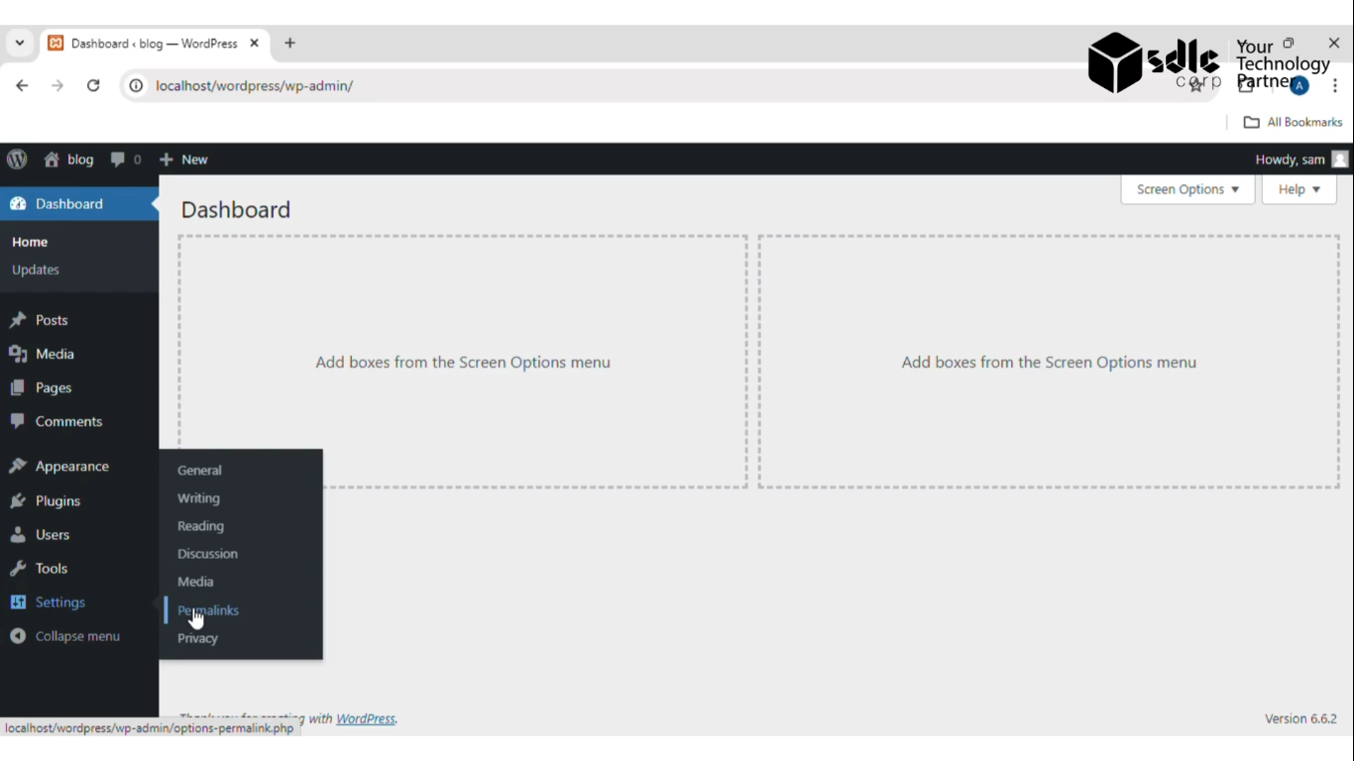The image size is (1354, 761).
Task: Click the Version 6.6.2 footer text
Action: pos(1300,719)
